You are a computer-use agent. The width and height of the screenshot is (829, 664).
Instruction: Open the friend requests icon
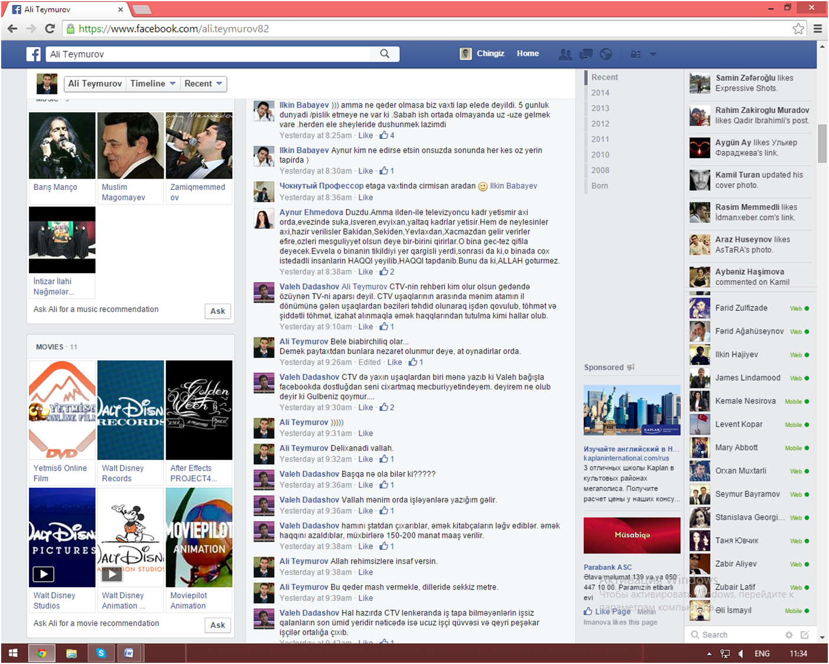point(565,54)
